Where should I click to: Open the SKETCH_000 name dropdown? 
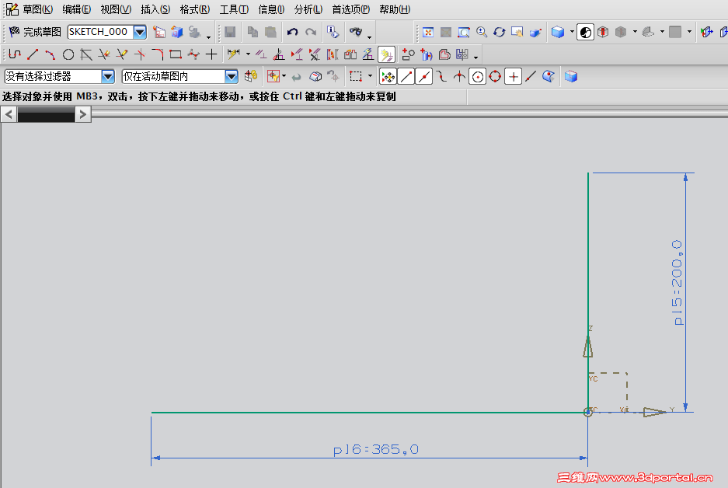(140, 32)
